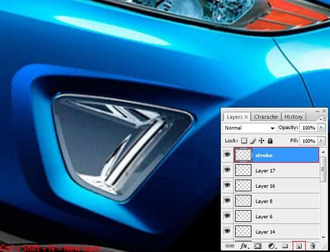Toggle visibility of Layer 6

(227, 216)
